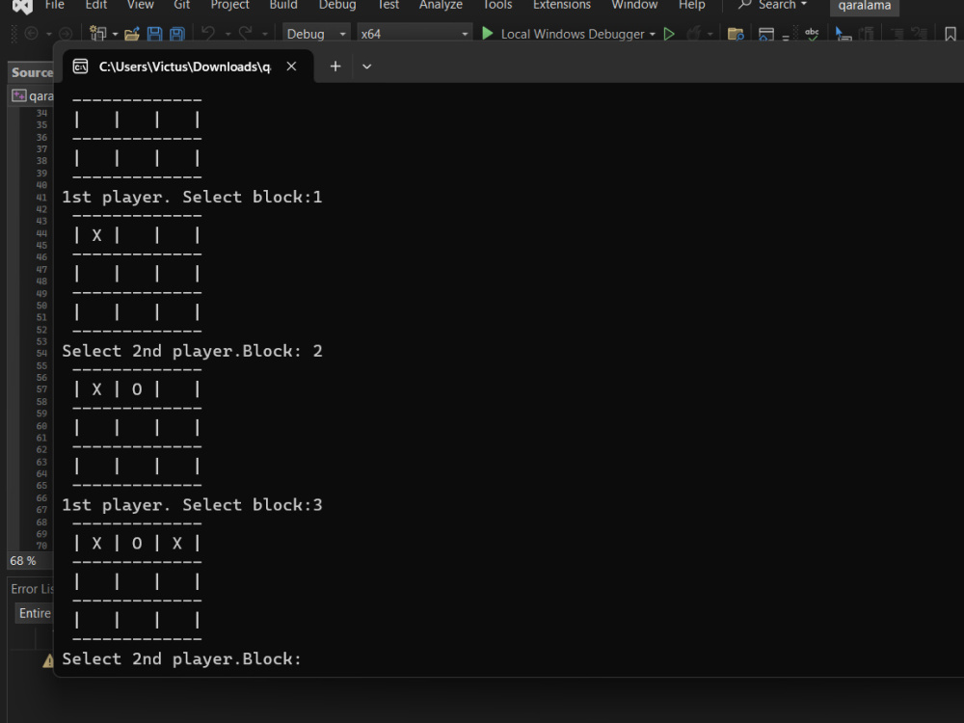This screenshot has height=723, width=964.
Task: Open the Debug configuration dropdown
Action: click(x=316, y=33)
